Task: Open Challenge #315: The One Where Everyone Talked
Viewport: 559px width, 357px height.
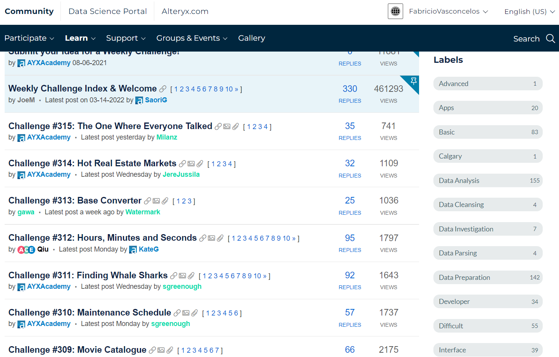Action: tap(110, 126)
